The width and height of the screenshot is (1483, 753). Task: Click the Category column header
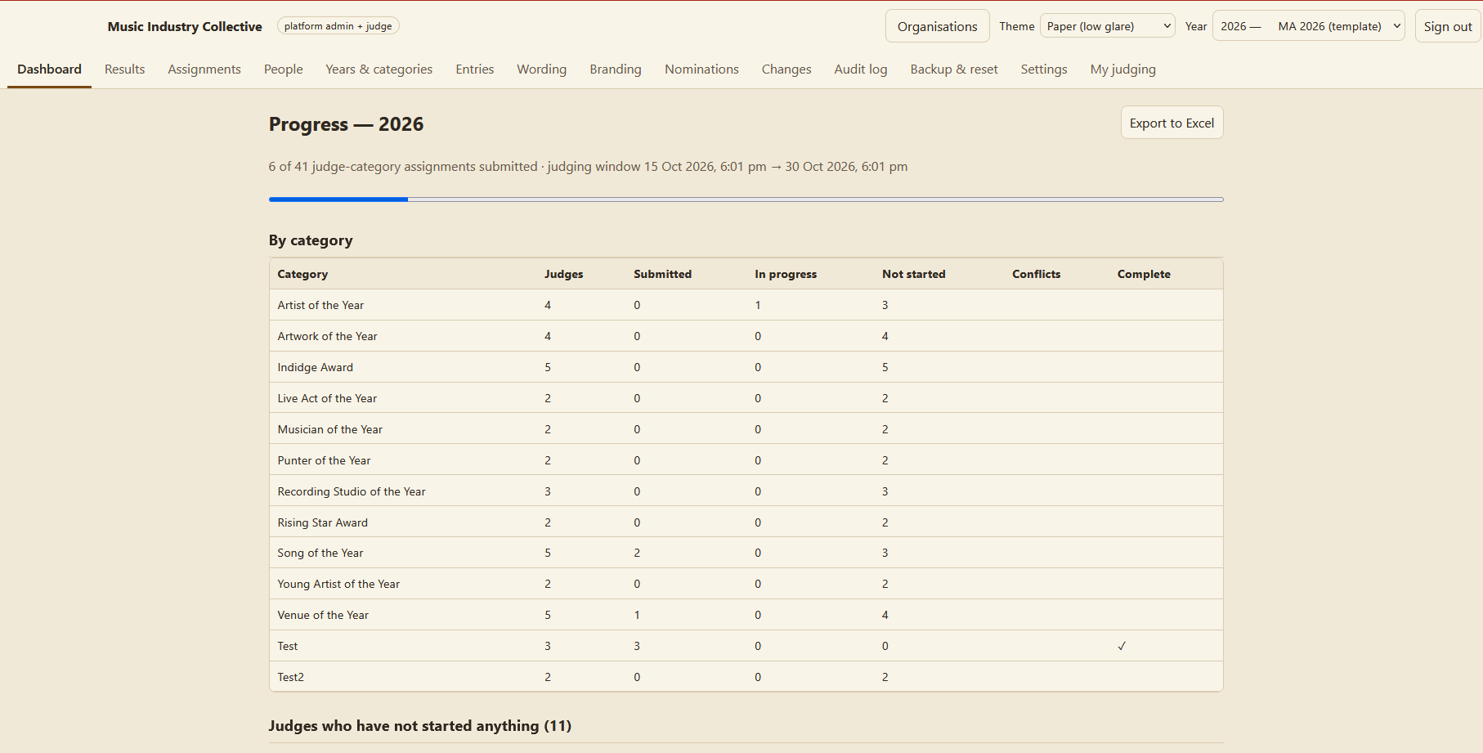(x=302, y=274)
